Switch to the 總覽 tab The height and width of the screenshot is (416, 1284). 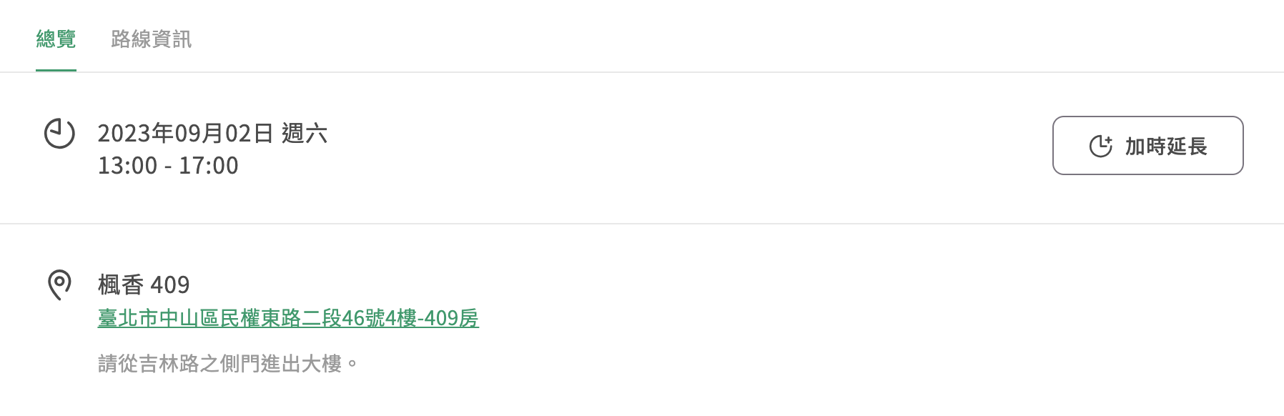(56, 39)
